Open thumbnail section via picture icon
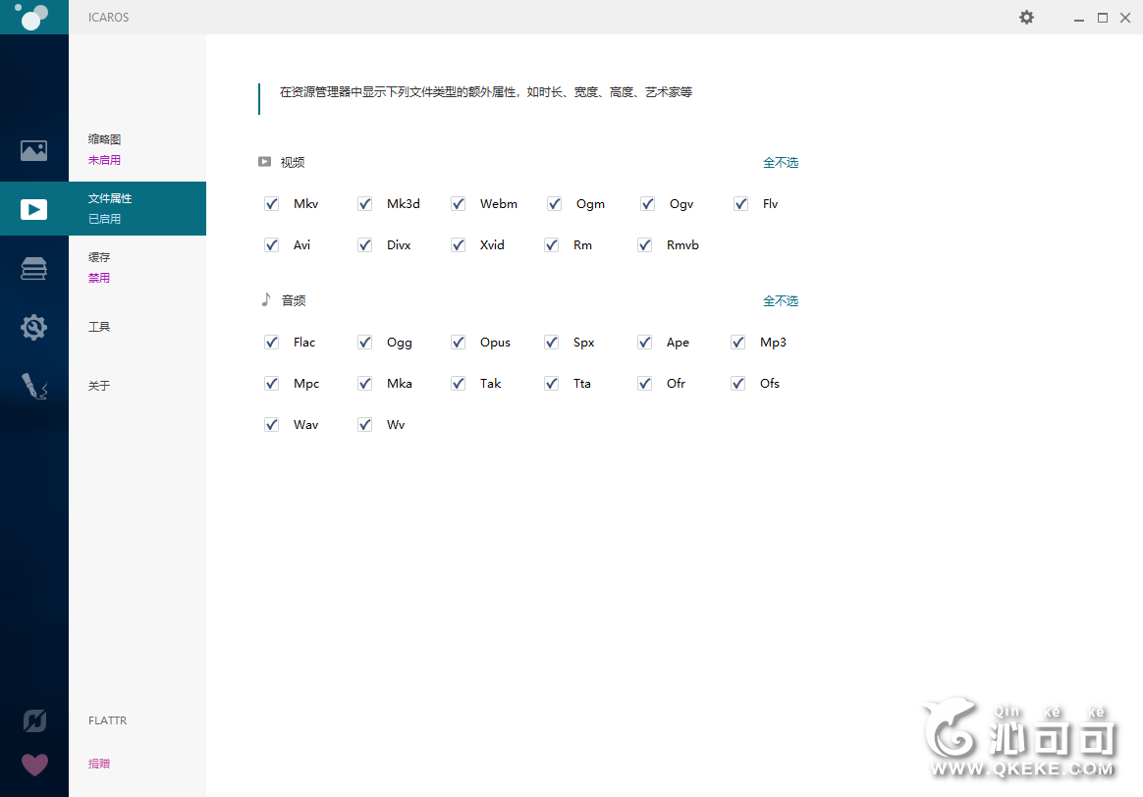The width and height of the screenshot is (1143, 797). click(x=33, y=151)
